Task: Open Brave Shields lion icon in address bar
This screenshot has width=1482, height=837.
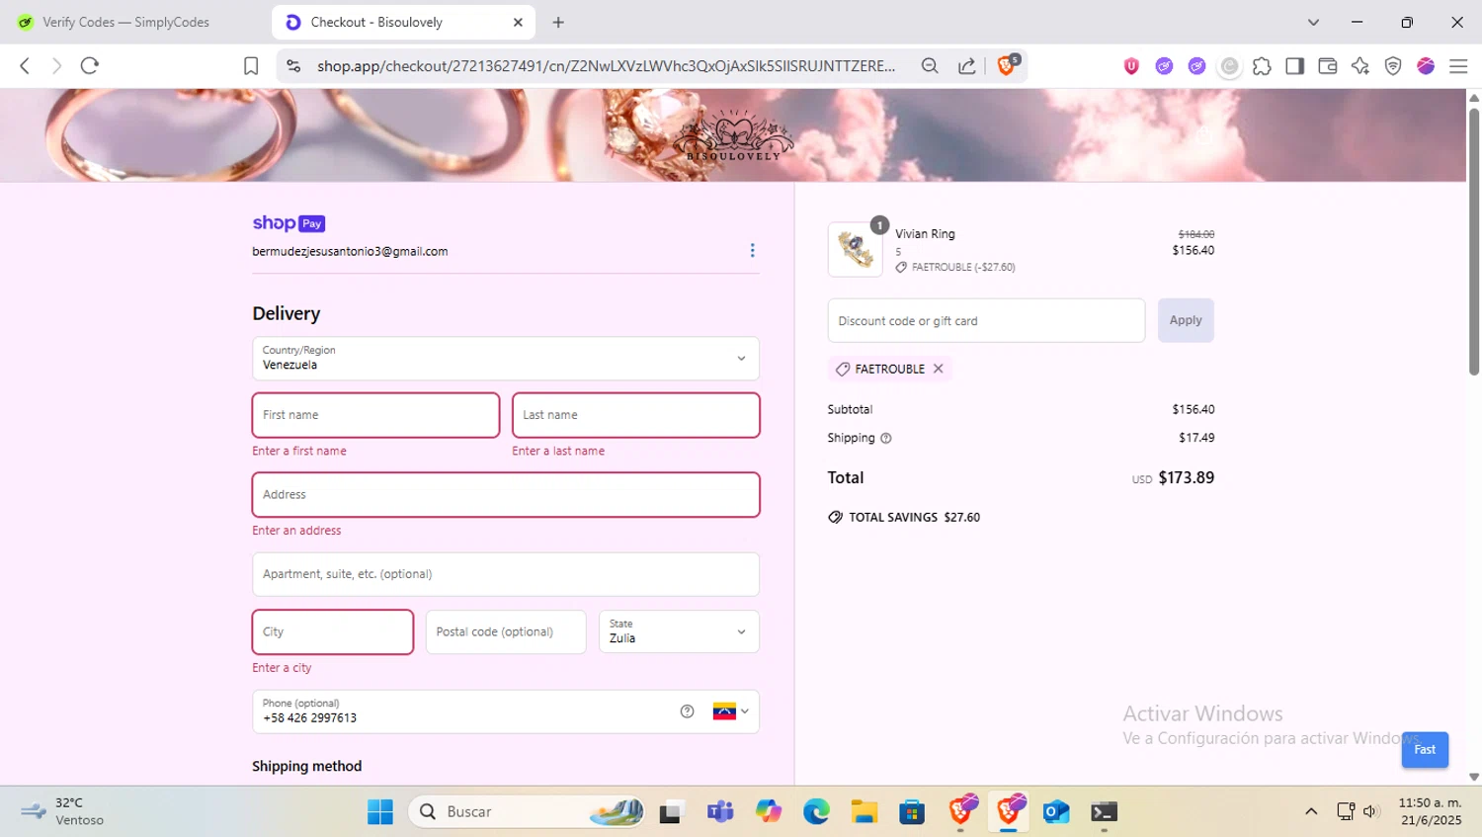Action: [1007, 65]
